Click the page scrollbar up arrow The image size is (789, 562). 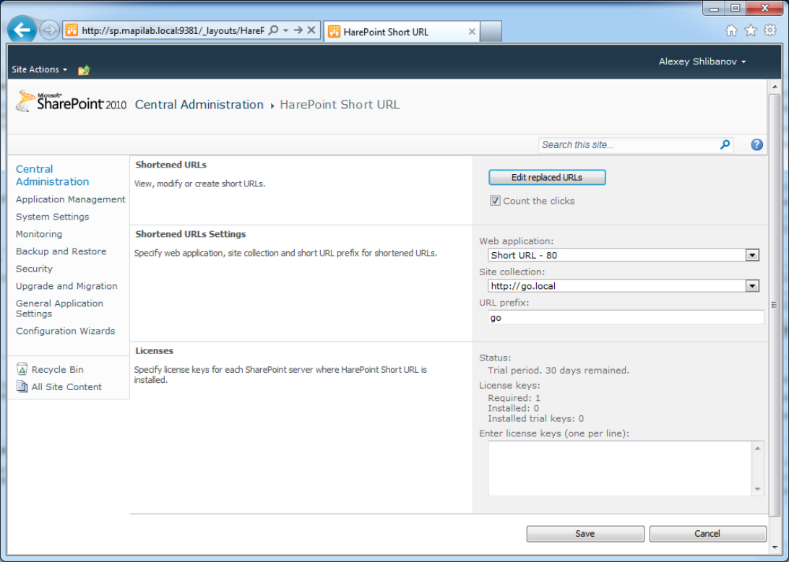point(775,87)
